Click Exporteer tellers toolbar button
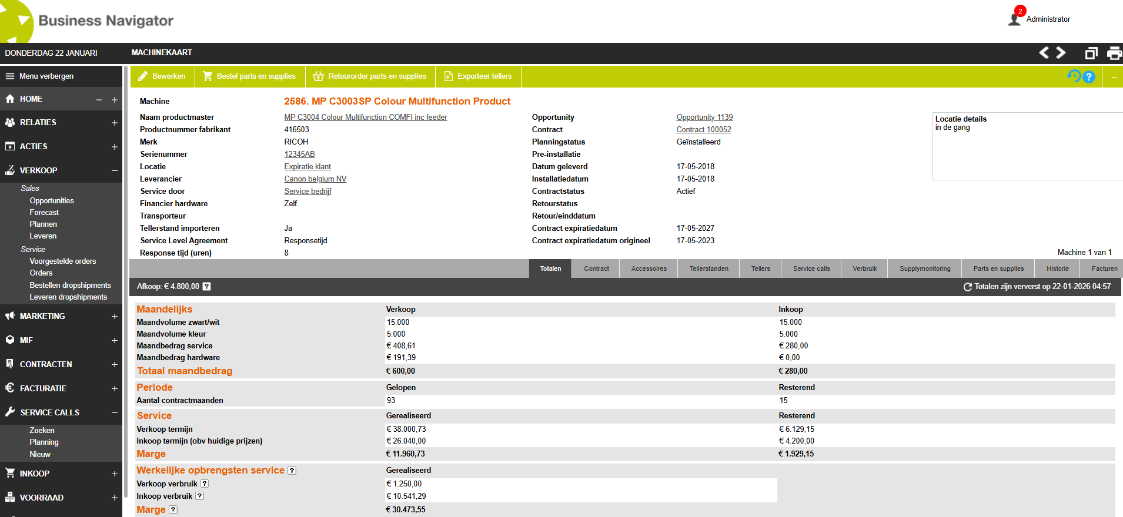Image resolution: width=1123 pixels, height=517 pixels. (x=477, y=76)
